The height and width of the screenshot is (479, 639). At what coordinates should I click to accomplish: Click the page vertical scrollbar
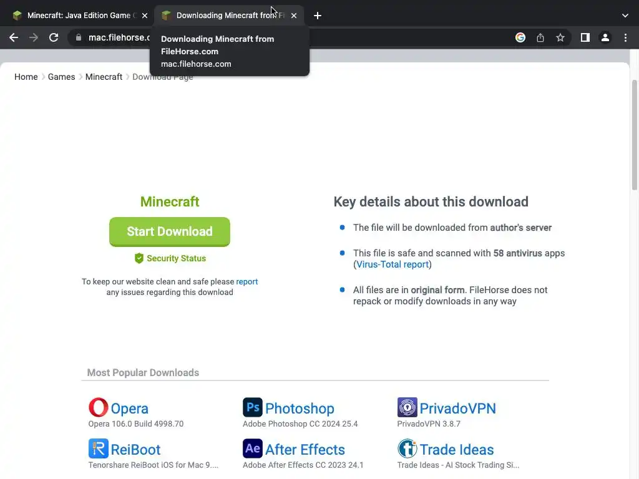tap(635, 135)
